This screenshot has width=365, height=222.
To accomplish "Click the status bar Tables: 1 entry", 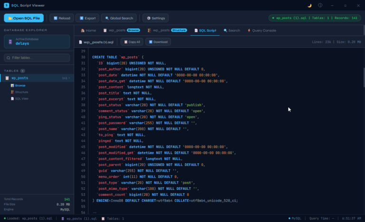I will [113, 219].
